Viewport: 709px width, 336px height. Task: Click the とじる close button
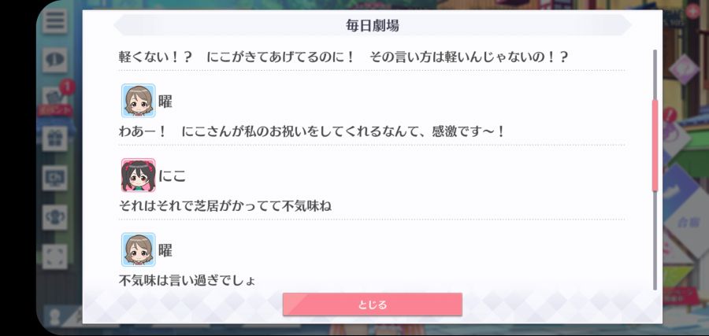(372, 305)
